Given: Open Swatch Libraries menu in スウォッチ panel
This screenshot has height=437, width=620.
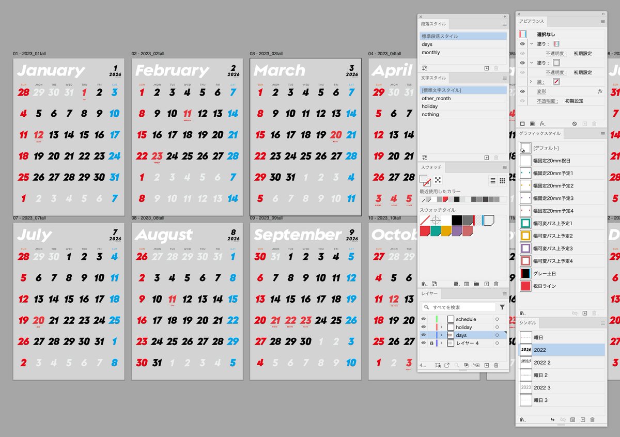Looking at the screenshot, I should coord(424,284).
